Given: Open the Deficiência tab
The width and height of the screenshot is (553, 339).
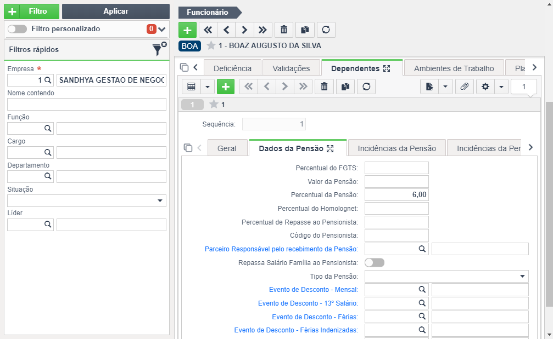Looking at the screenshot, I should (x=232, y=68).
